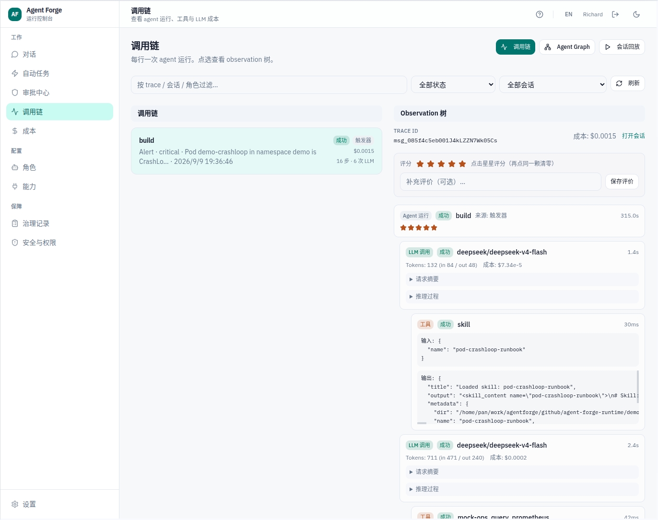Rate two stars in the 评分 row

[431, 164]
